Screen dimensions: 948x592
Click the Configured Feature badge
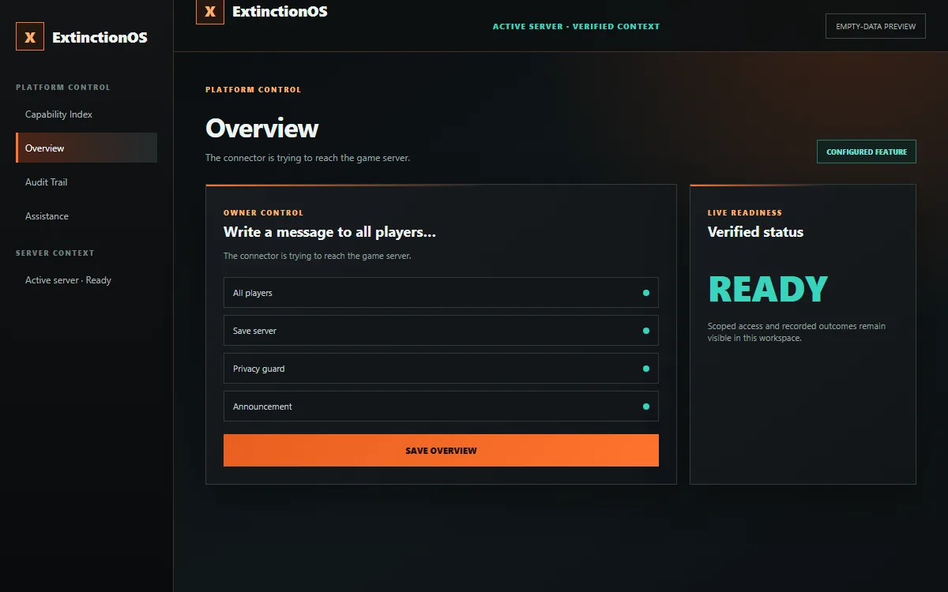pos(867,152)
